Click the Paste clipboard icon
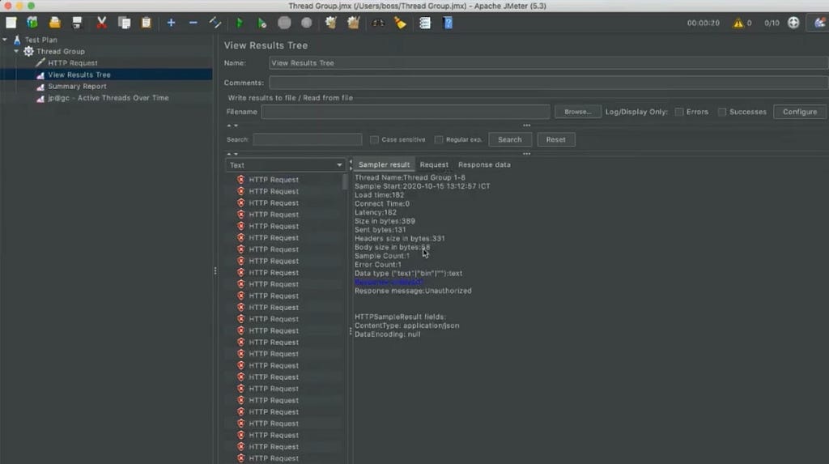Screen dimensions: 829x464 (x=147, y=23)
